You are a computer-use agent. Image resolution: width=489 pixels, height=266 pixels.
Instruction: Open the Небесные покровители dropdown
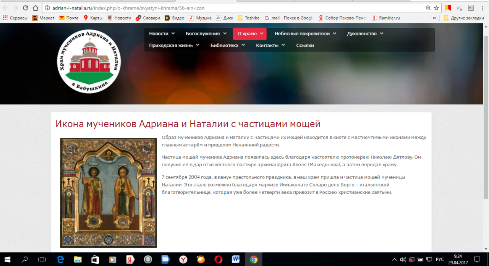(305, 34)
